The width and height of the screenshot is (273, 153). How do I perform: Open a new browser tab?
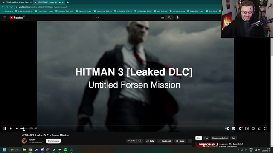click(x=68, y=2)
